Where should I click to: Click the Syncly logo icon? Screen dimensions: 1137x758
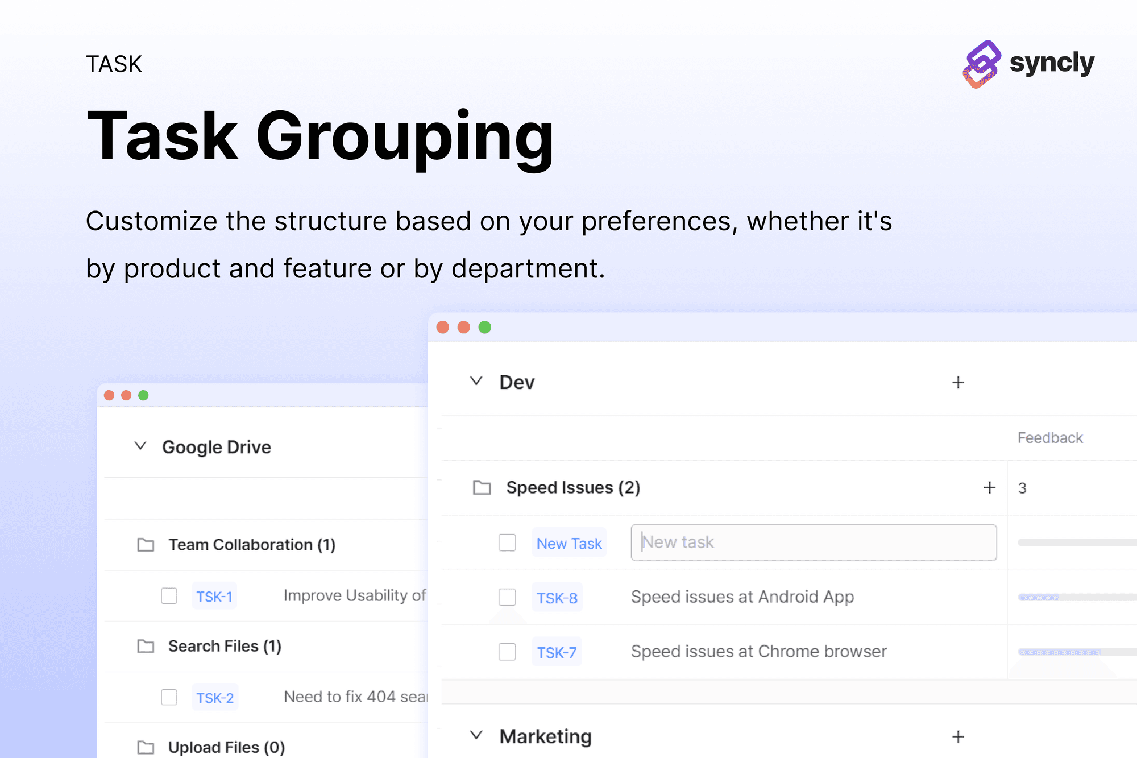point(982,64)
